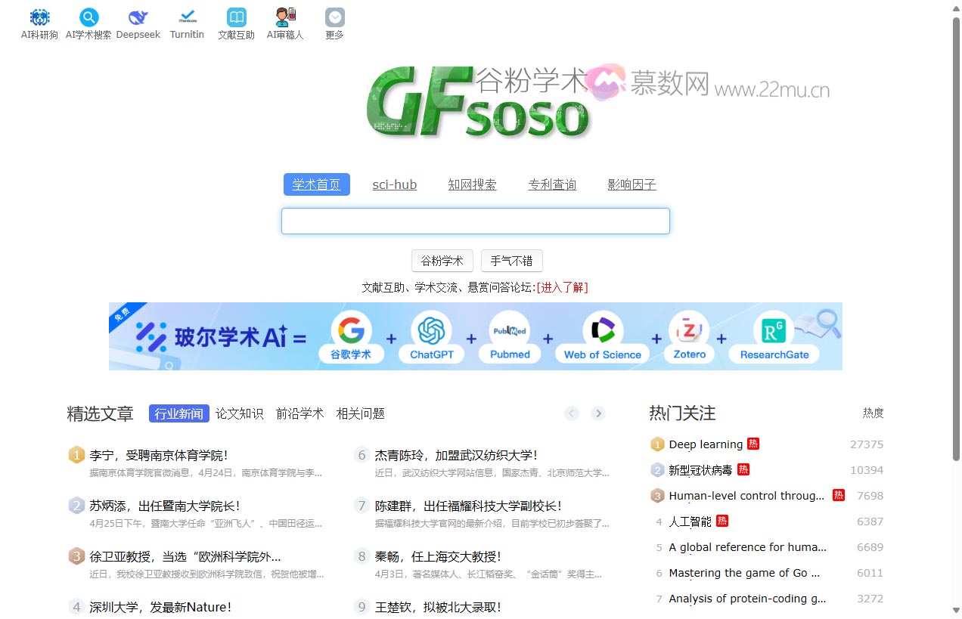Open the Deep learning trending topic

[x=705, y=444]
